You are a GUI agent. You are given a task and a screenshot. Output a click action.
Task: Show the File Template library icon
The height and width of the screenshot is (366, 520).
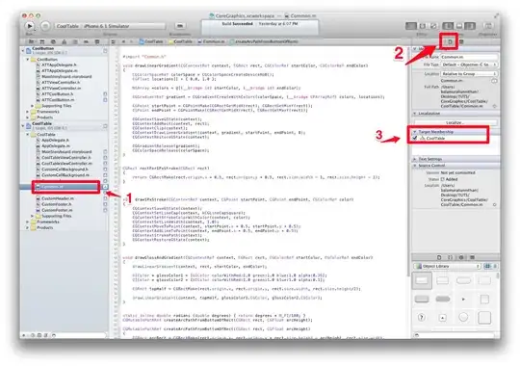[x=439, y=257]
